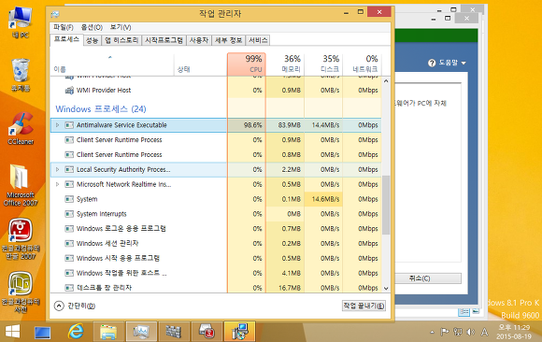Open the Windows Start button
The height and width of the screenshot is (342, 542).
[13, 332]
